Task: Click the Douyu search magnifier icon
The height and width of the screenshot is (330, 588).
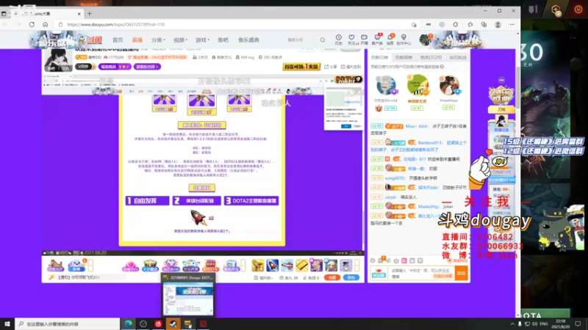Action: [323, 40]
